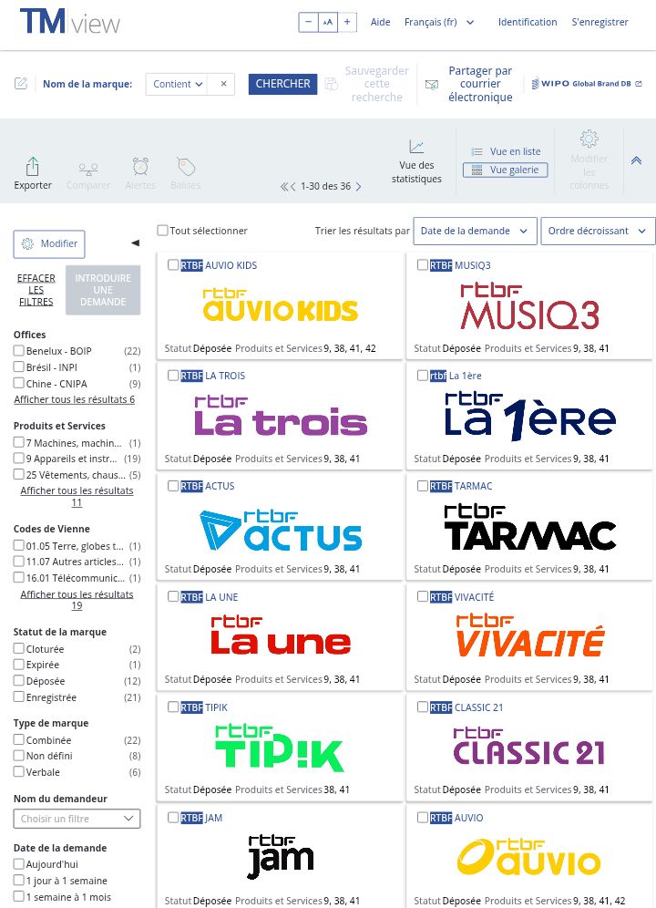This screenshot has height=908, width=656.
Task: Check the Déposée status filter
Action: coord(19,680)
